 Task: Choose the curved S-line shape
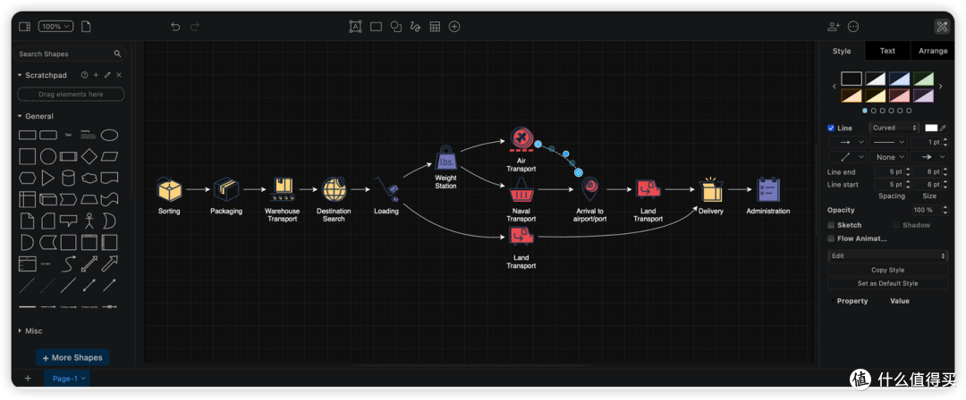68,263
